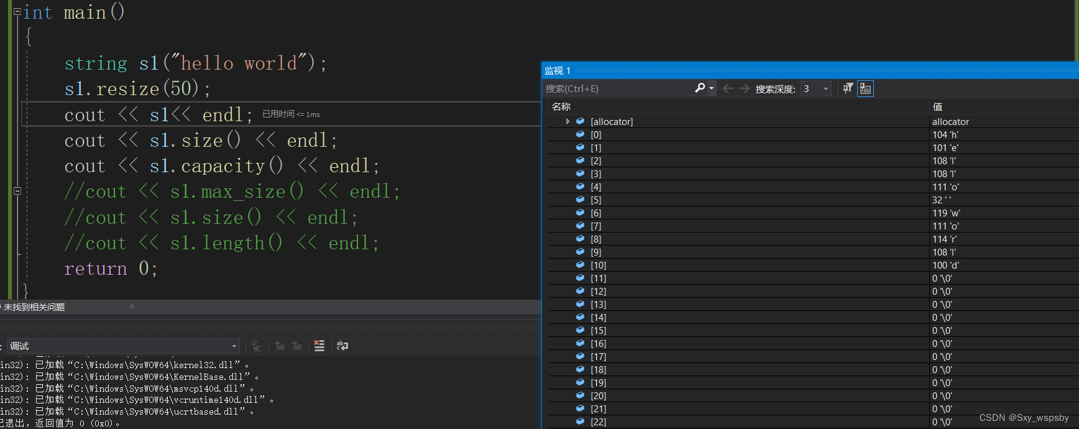Click the search forward arrow in Watch panel
The height and width of the screenshot is (429, 1079).
click(x=744, y=89)
